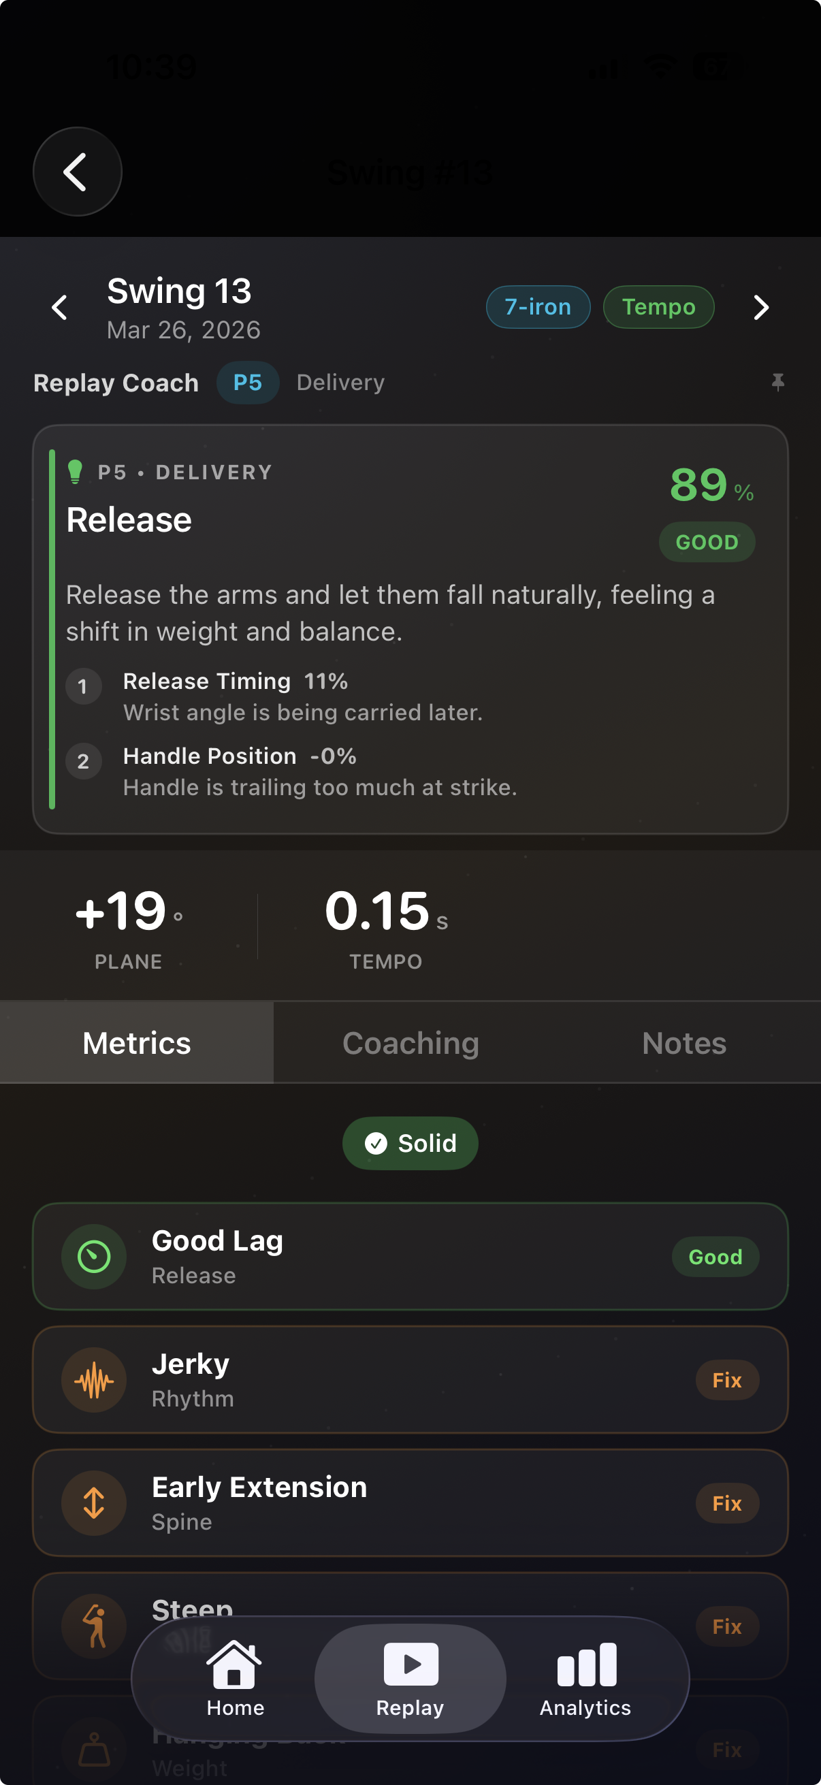
Task: Go to the next swing with the right chevron
Action: coord(760,307)
